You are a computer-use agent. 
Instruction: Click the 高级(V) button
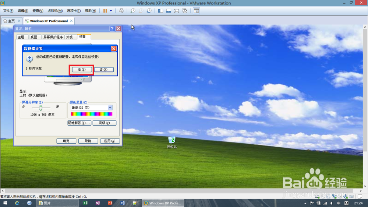[x=105, y=123]
